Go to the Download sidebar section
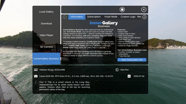Image resolution: width=186 pixels, height=104 pixels. [x=46, y=23]
